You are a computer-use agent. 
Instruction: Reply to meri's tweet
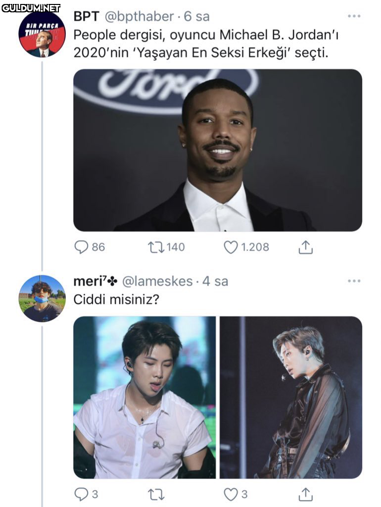tap(81, 494)
